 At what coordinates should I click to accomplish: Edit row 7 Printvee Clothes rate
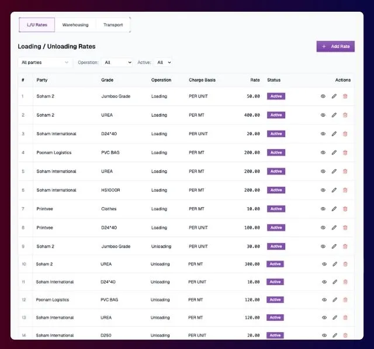pyautogui.click(x=334, y=208)
